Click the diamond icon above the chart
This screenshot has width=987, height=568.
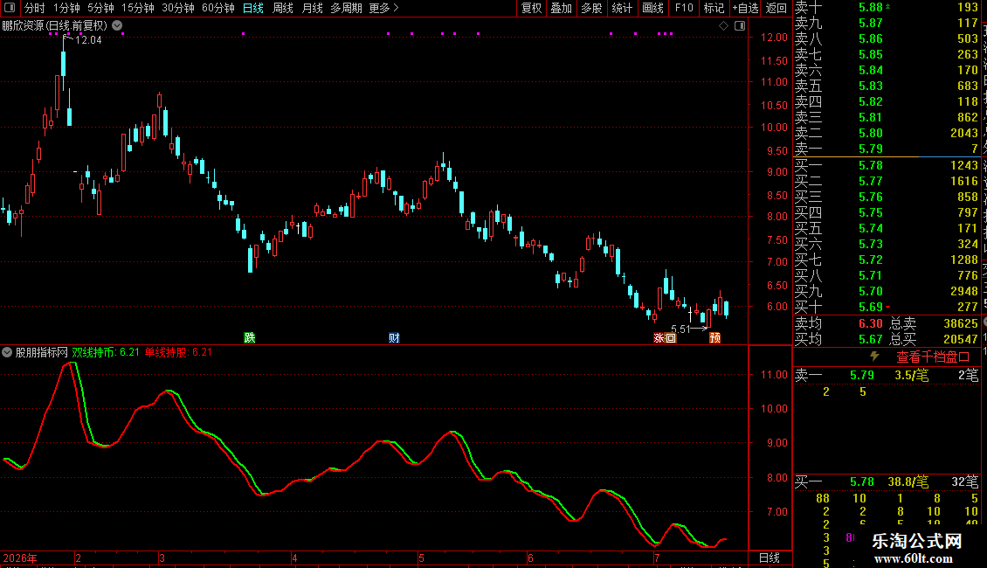pyautogui.click(x=723, y=25)
